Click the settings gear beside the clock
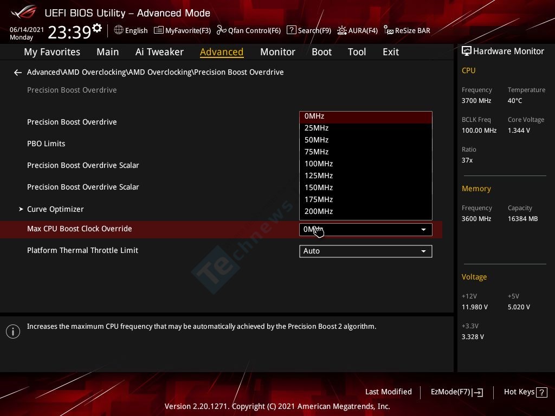The width and height of the screenshot is (555, 416). point(96,28)
